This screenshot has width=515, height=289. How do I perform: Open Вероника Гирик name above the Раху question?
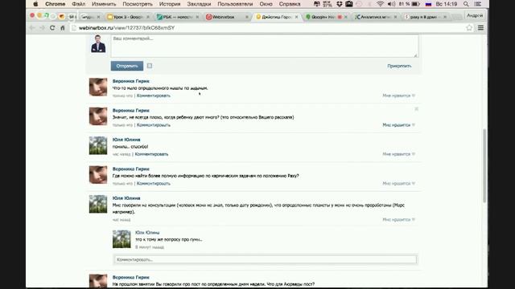coord(130,169)
